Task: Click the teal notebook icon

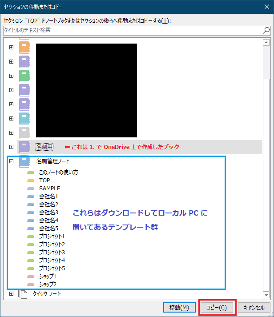Action: point(24,118)
